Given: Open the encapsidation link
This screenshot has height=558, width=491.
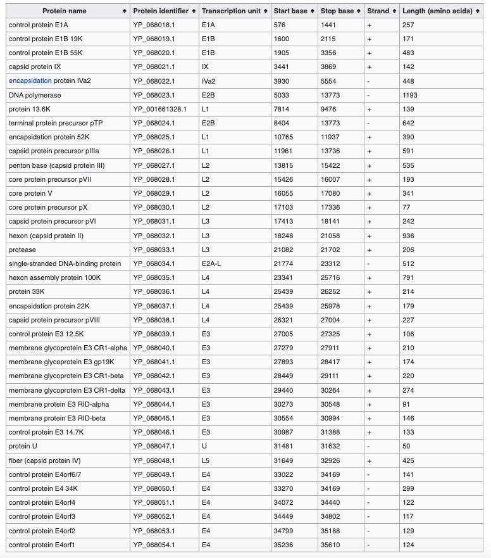Looking at the screenshot, I should (x=30, y=81).
